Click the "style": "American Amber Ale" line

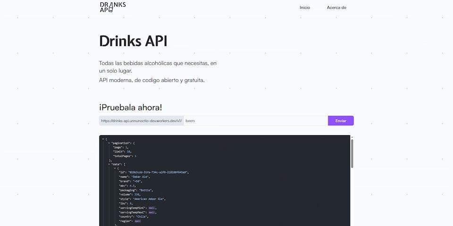(x=143, y=199)
